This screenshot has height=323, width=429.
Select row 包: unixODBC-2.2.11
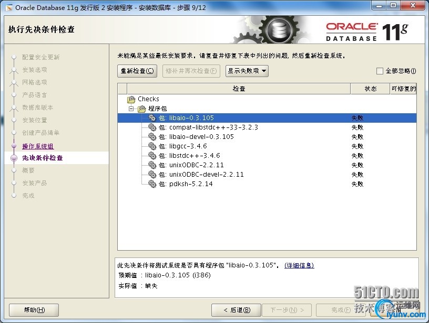267,165
